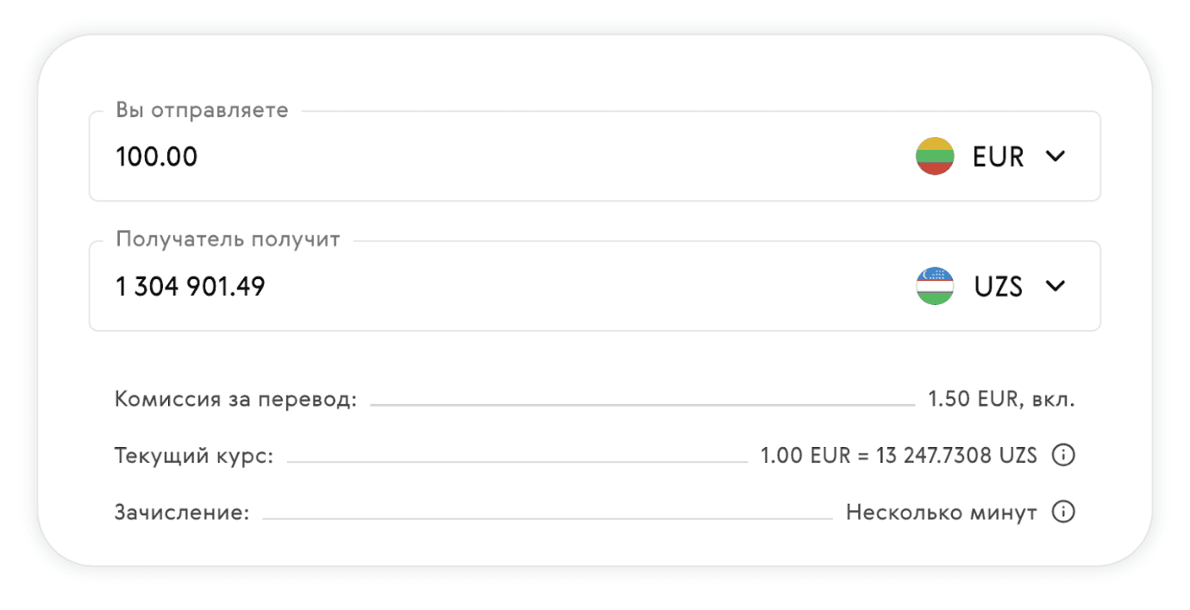Click the "Комиссия за перевод" label
Viewport: 1190px width, 610px height.
pos(235,401)
